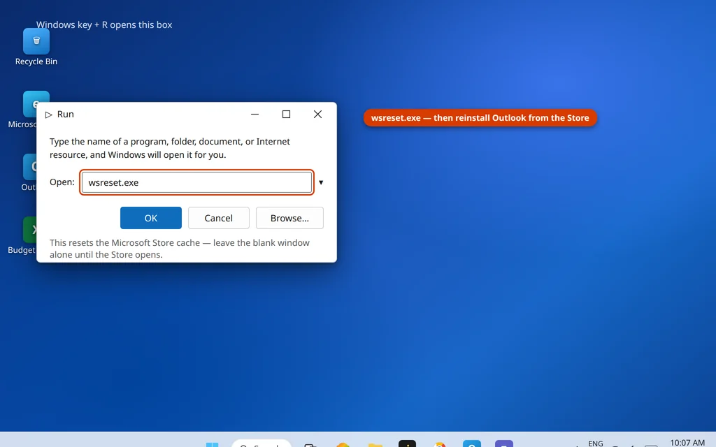The image size is (716, 447).
Task: Open the Windows Start button on the taskbar
Action: pos(212,444)
